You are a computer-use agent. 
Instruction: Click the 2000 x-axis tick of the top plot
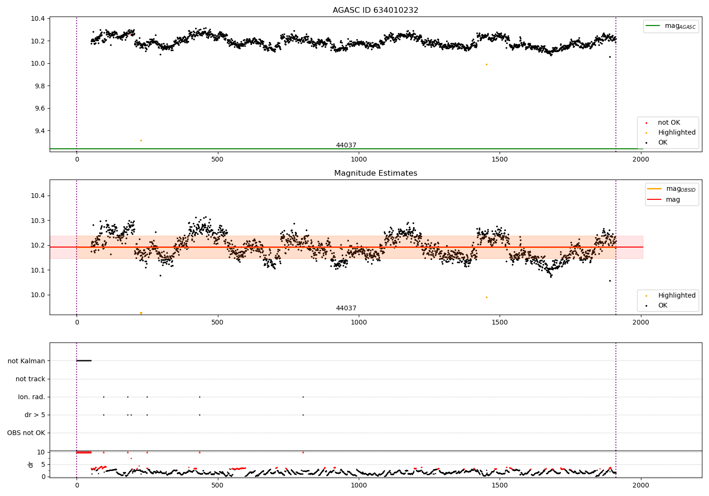point(641,160)
